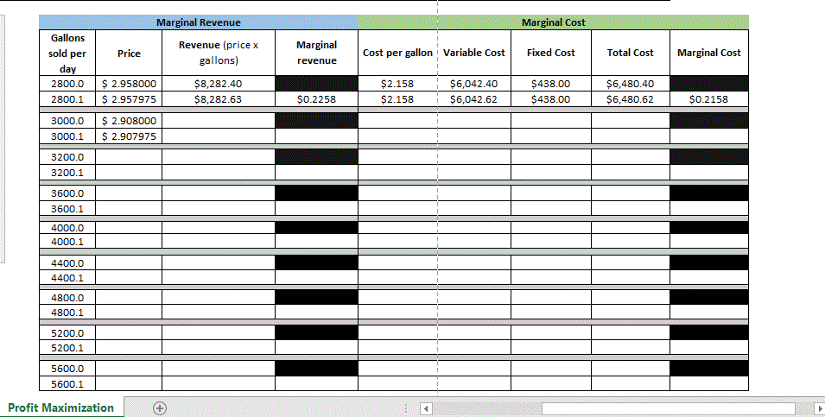Select the Total Cost column header
The width and height of the screenshot is (825, 417).
click(631, 54)
